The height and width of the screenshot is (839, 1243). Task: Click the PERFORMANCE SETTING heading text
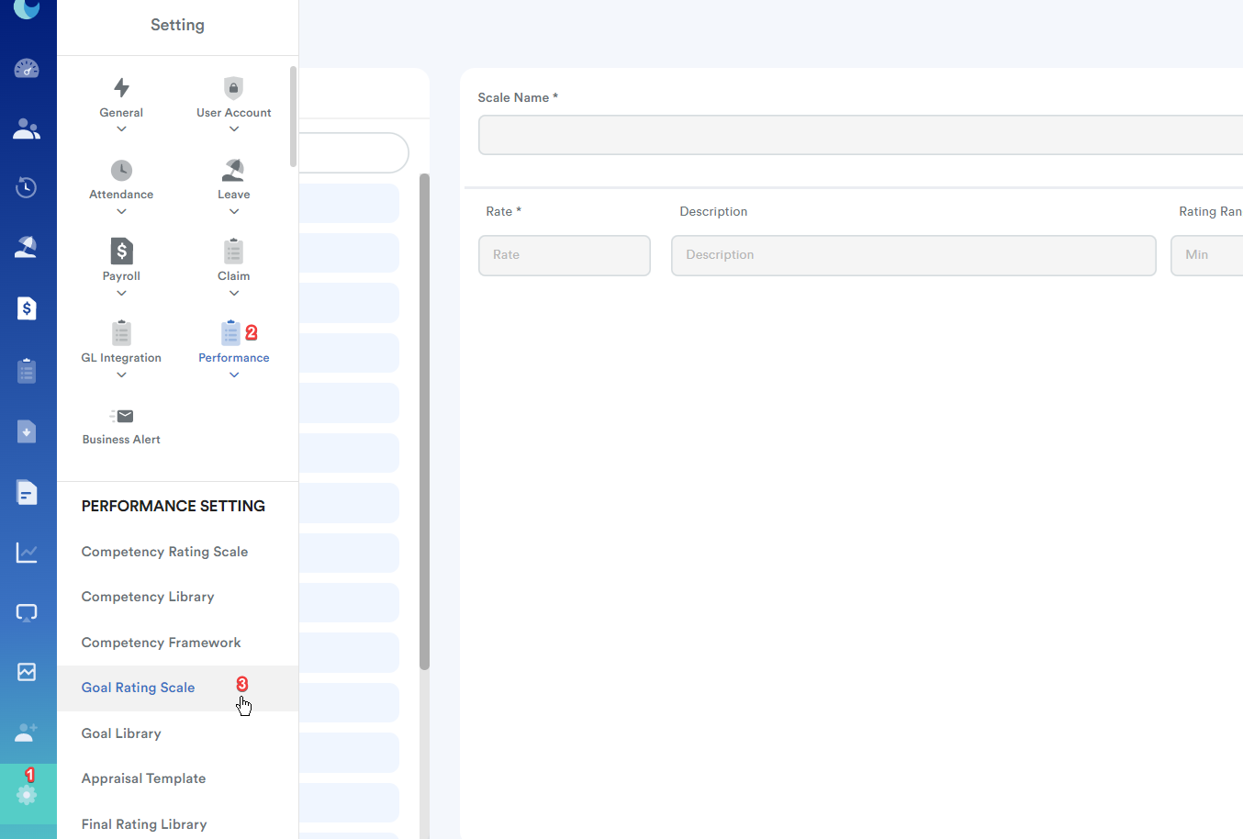point(174,506)
